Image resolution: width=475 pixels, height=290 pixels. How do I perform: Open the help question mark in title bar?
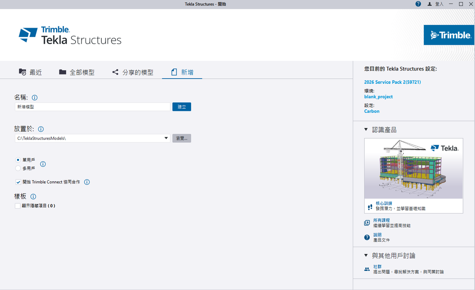click(x=418, y=4)
